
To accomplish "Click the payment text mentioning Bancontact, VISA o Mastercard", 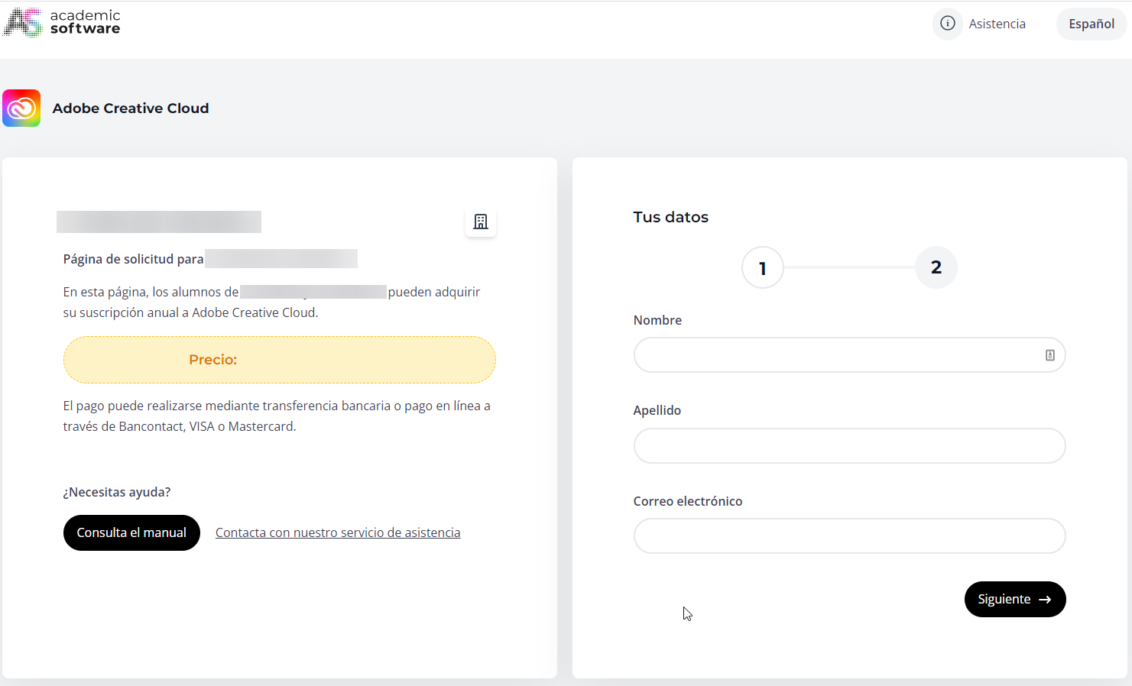I will tap(277, 416).
